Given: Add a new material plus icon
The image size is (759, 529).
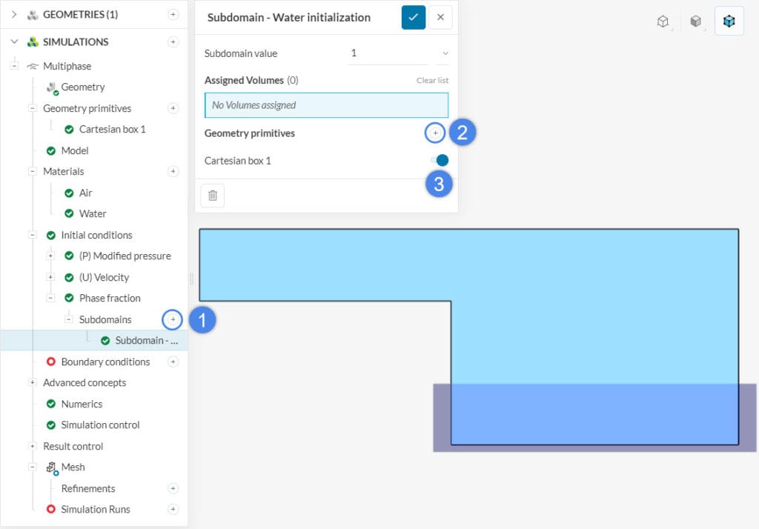Looking at the screenshot, I should 173,171.
